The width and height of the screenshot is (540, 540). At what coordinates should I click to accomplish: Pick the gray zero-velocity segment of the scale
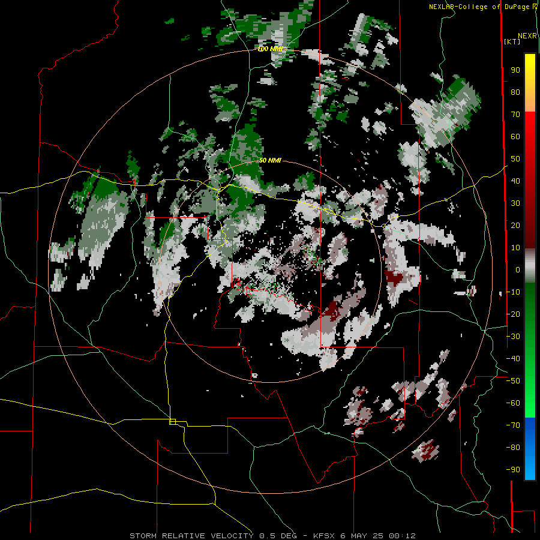pyautogui.click(x=530, y=266)
